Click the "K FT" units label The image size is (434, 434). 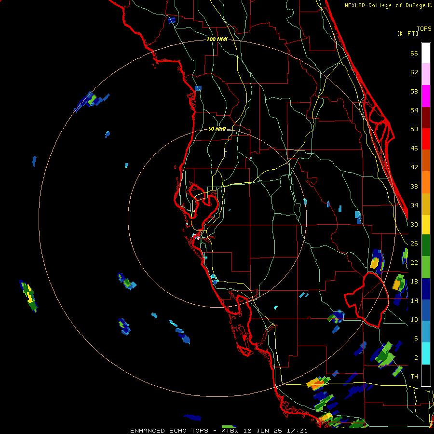point(407,33)
